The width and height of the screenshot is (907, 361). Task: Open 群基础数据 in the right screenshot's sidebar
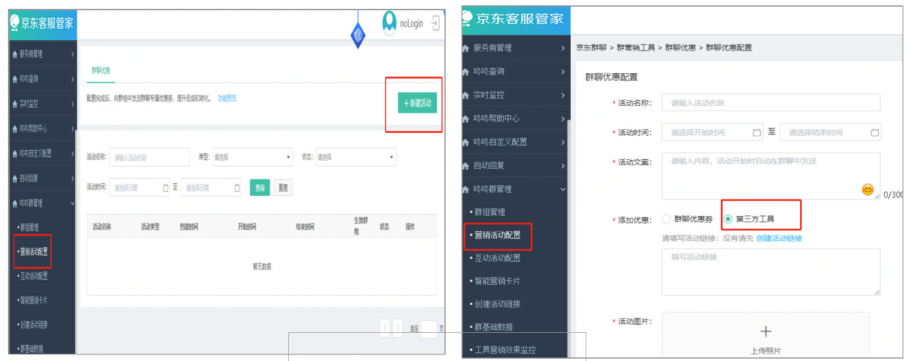coord(493,327)
